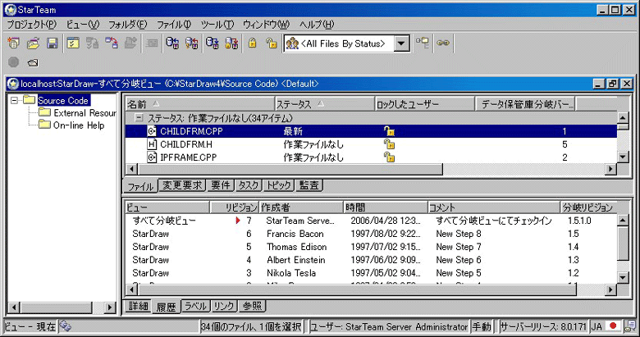Open the ビュー(V) menu

pos(82,25)
